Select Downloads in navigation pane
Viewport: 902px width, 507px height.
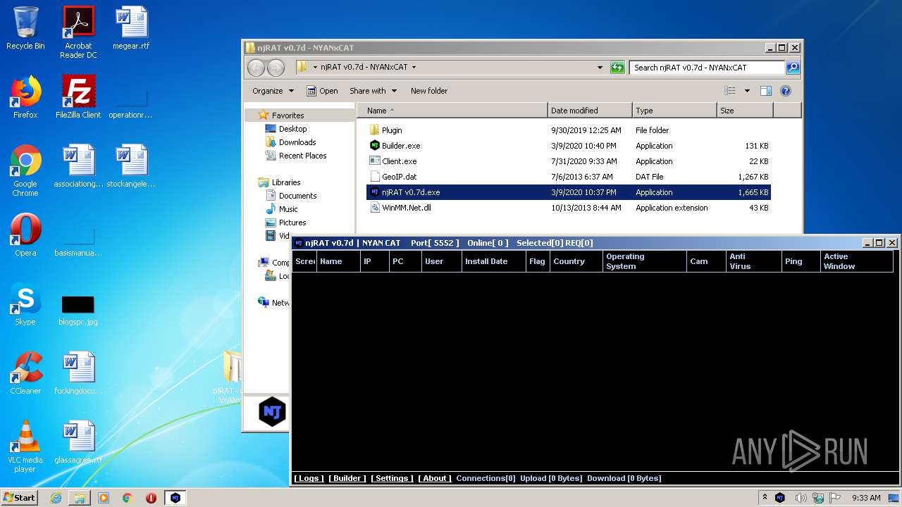[x=297, y=142]
